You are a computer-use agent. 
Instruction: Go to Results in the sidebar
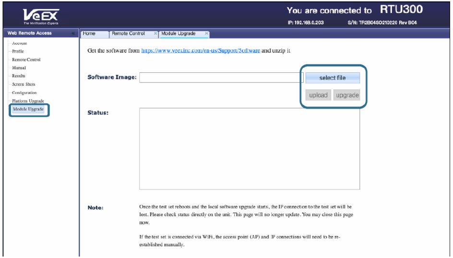pos(19,76)
